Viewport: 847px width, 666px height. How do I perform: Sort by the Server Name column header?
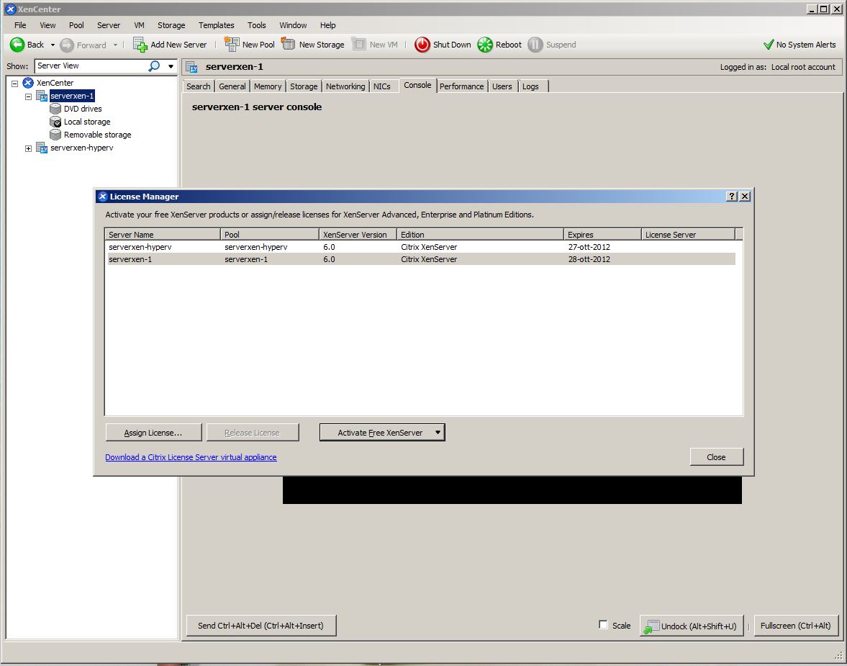(x=163, y=235)
